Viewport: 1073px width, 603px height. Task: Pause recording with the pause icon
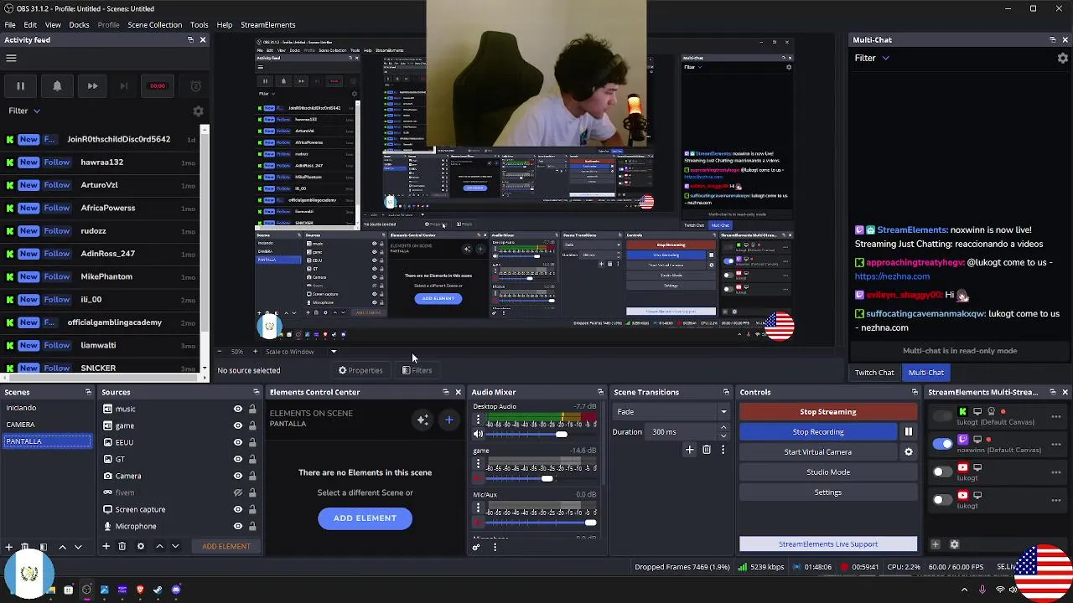tap(908, 431)
